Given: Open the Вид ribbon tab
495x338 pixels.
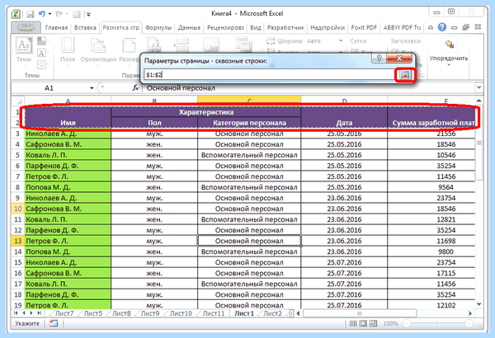Looking at the screenshot, I should [x=256, y=28].
